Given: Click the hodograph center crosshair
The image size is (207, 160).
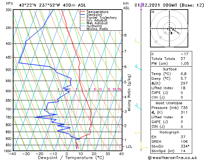Looking at the screenshot, I should click(169, 29).
